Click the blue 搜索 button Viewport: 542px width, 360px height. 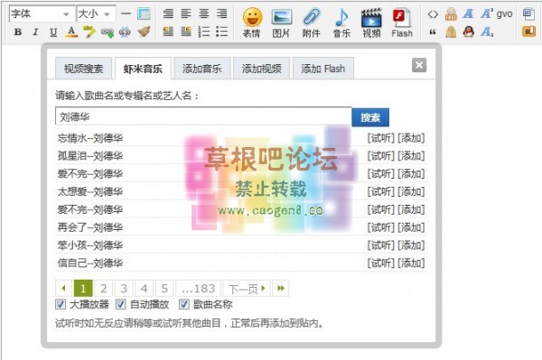[x=370, y=117]
